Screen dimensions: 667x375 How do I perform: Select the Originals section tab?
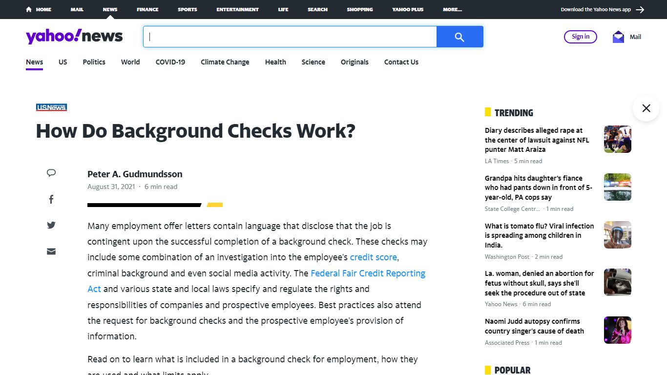354,62
